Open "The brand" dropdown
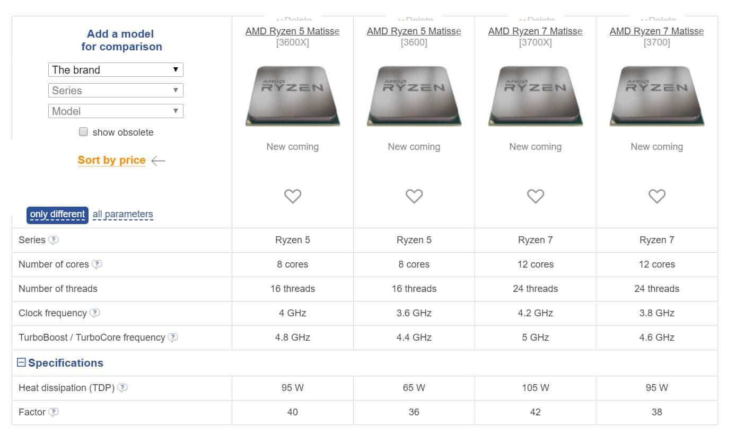Viewport: 736px width, 435px height. pyautogui.click(x=116, y=69)
